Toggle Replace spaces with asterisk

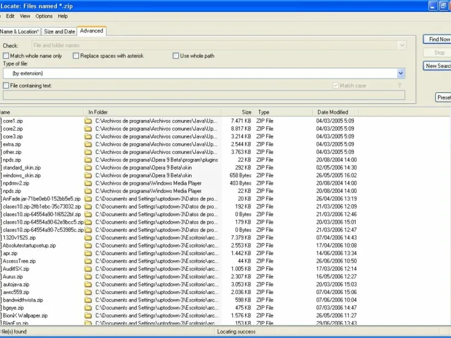(x=76, y=56)
